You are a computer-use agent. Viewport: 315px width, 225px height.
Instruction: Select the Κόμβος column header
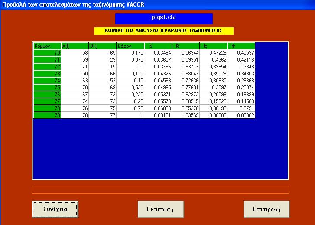coord(47,46)
